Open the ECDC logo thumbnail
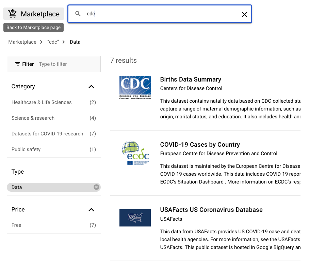 (x=135, y=153)
